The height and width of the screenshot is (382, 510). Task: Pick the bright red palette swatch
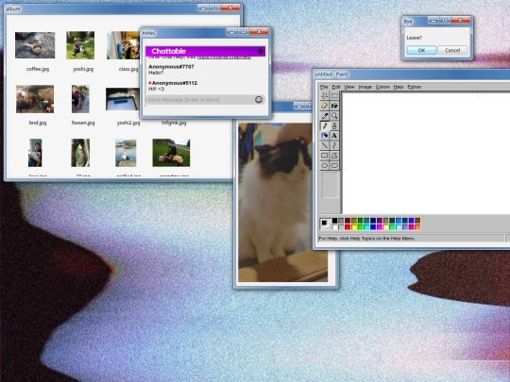point(348,227)
